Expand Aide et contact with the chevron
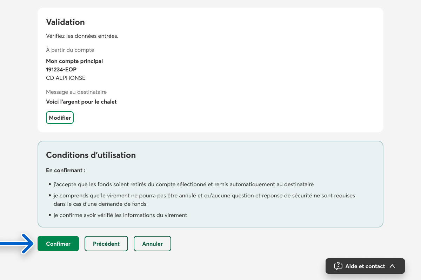 click(x=392, y=266)
